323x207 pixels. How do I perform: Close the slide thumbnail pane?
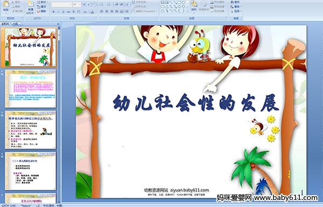click(58, 24)
